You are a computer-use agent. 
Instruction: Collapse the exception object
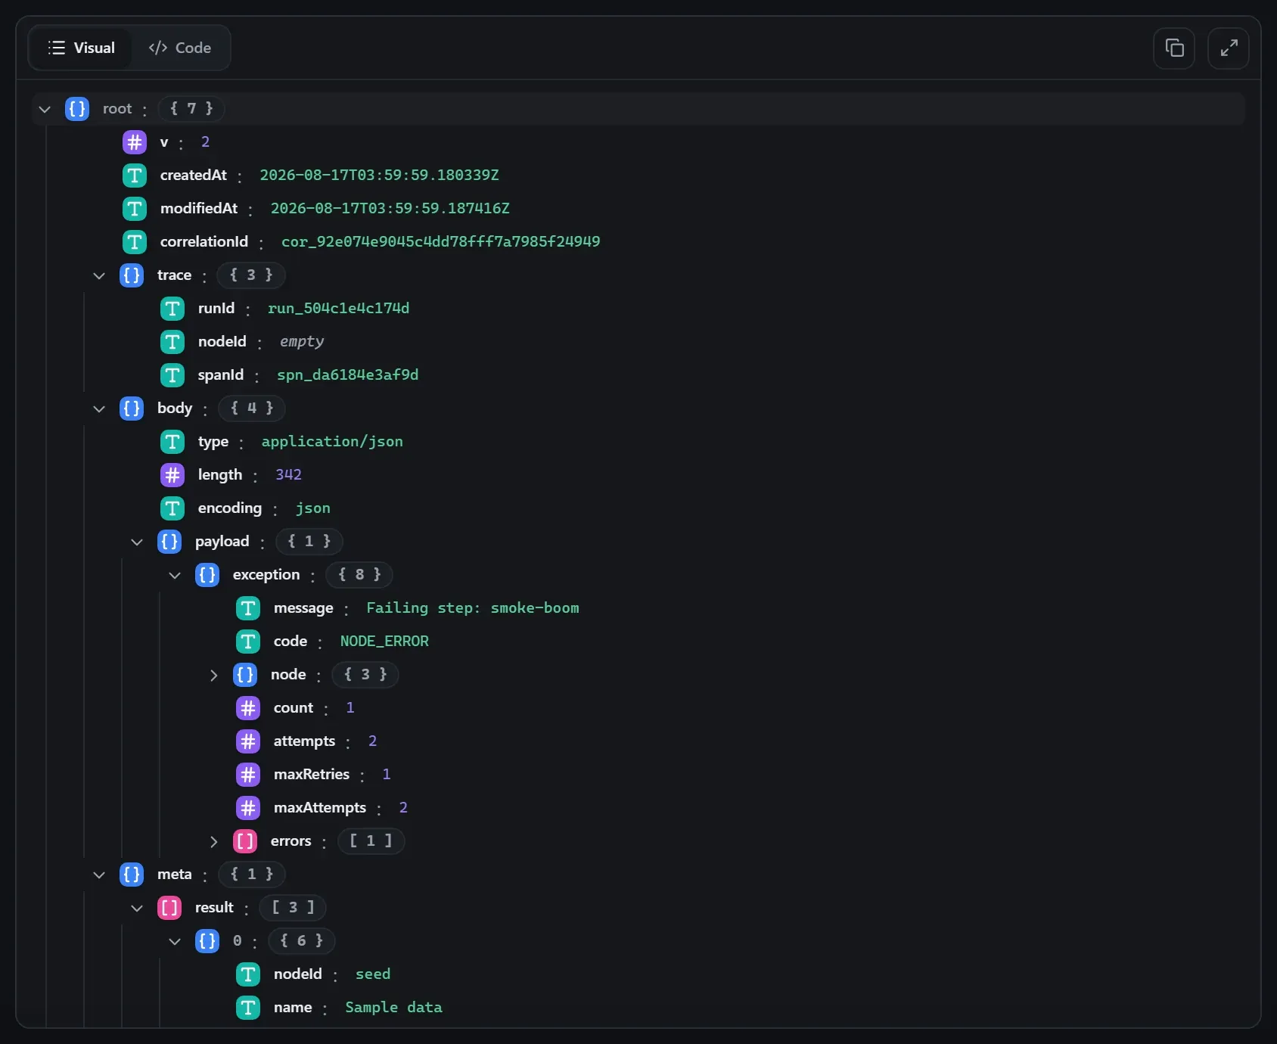pyautogui.click(x=175, y=575)
